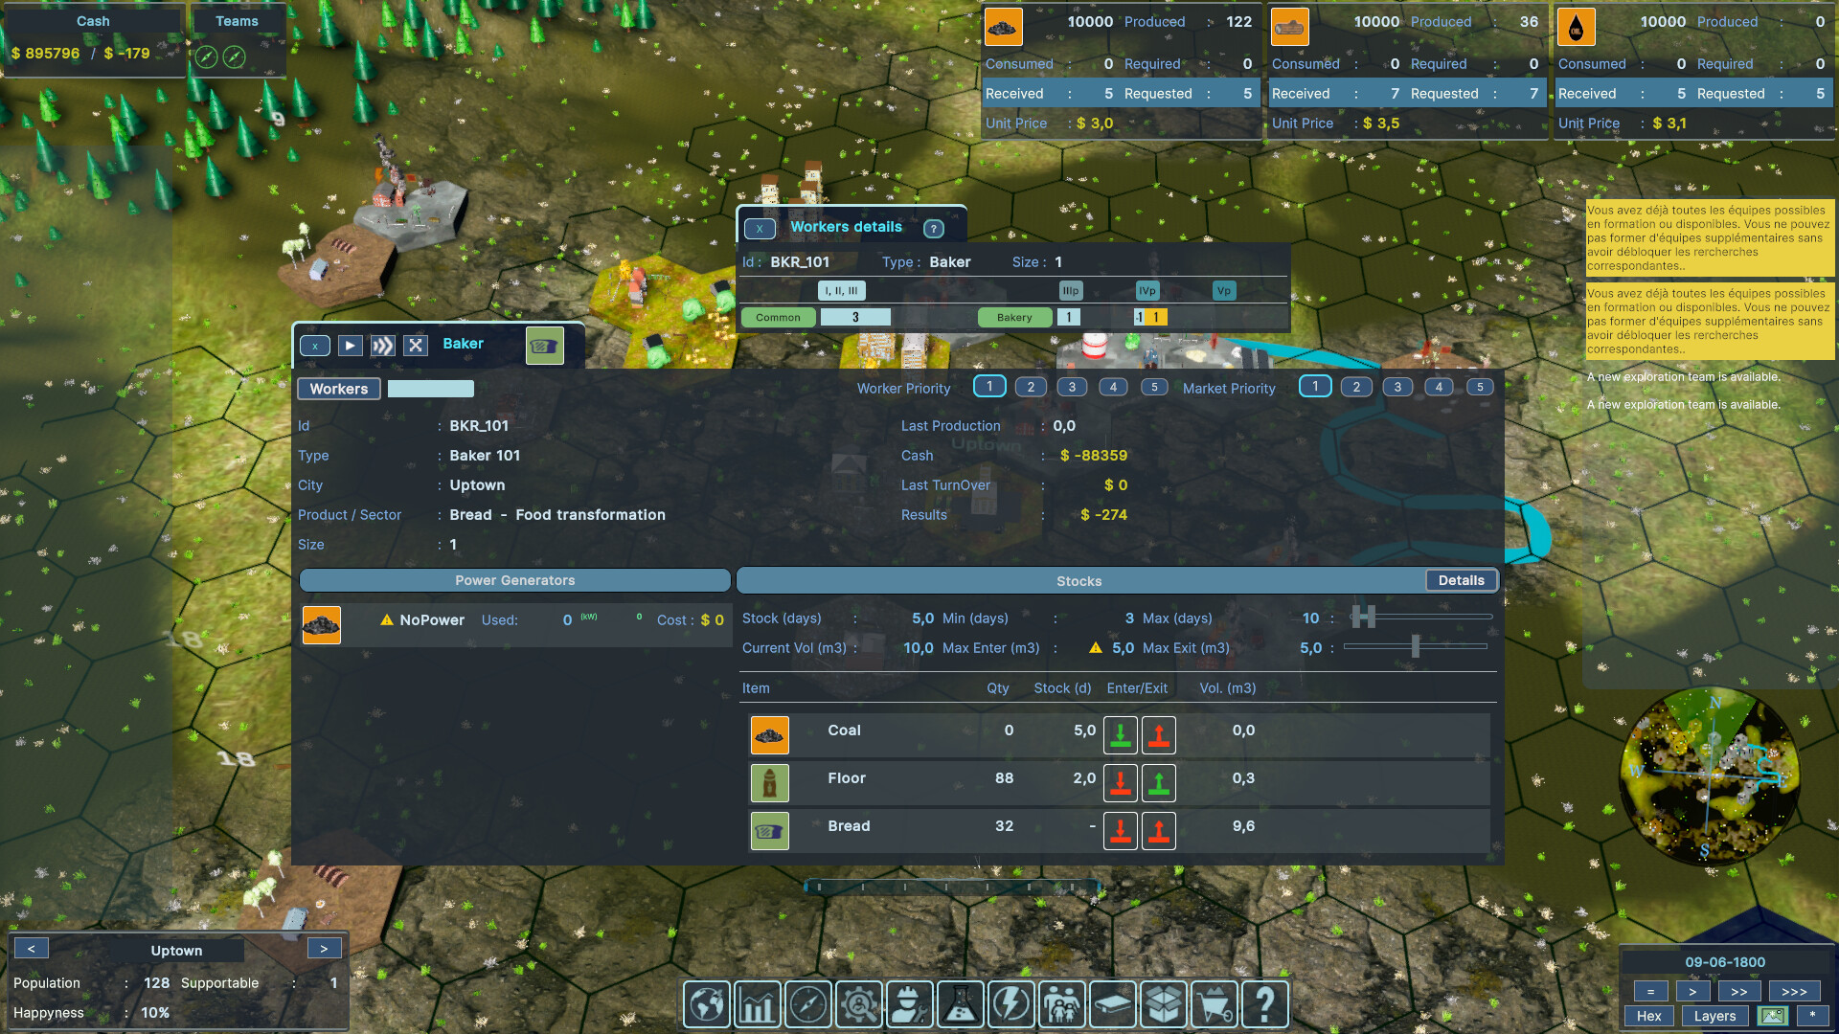Click the stocks Details button
The height and width of the screenshot is (1034, 1839).
coord(1460,580)
